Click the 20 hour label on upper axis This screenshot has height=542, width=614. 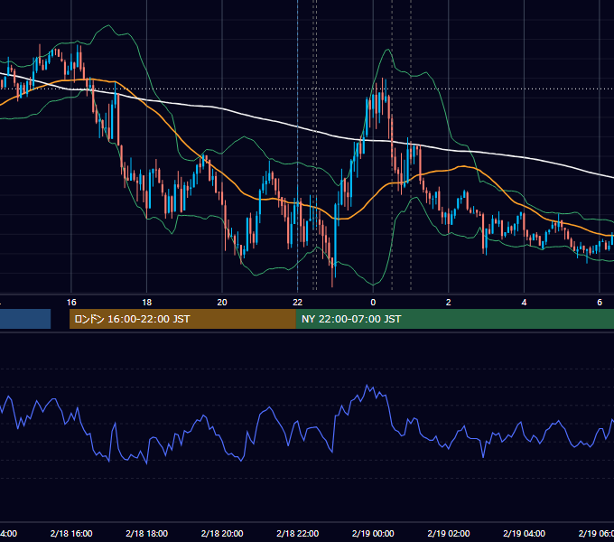[222, 303]
